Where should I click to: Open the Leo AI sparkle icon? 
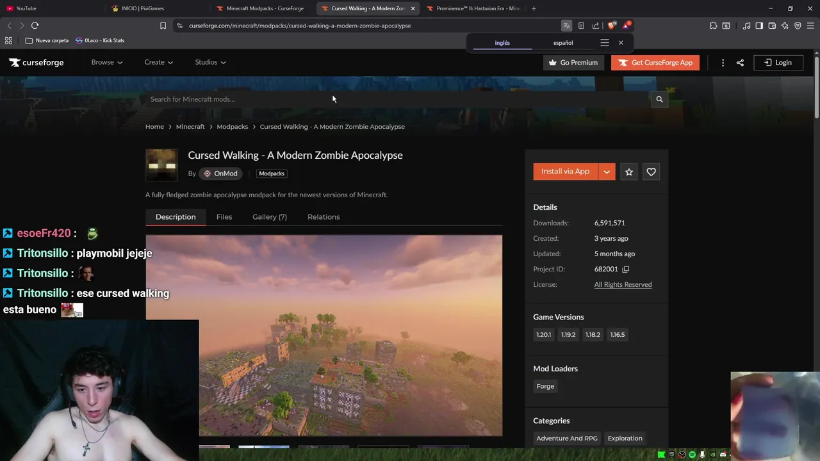785,26
